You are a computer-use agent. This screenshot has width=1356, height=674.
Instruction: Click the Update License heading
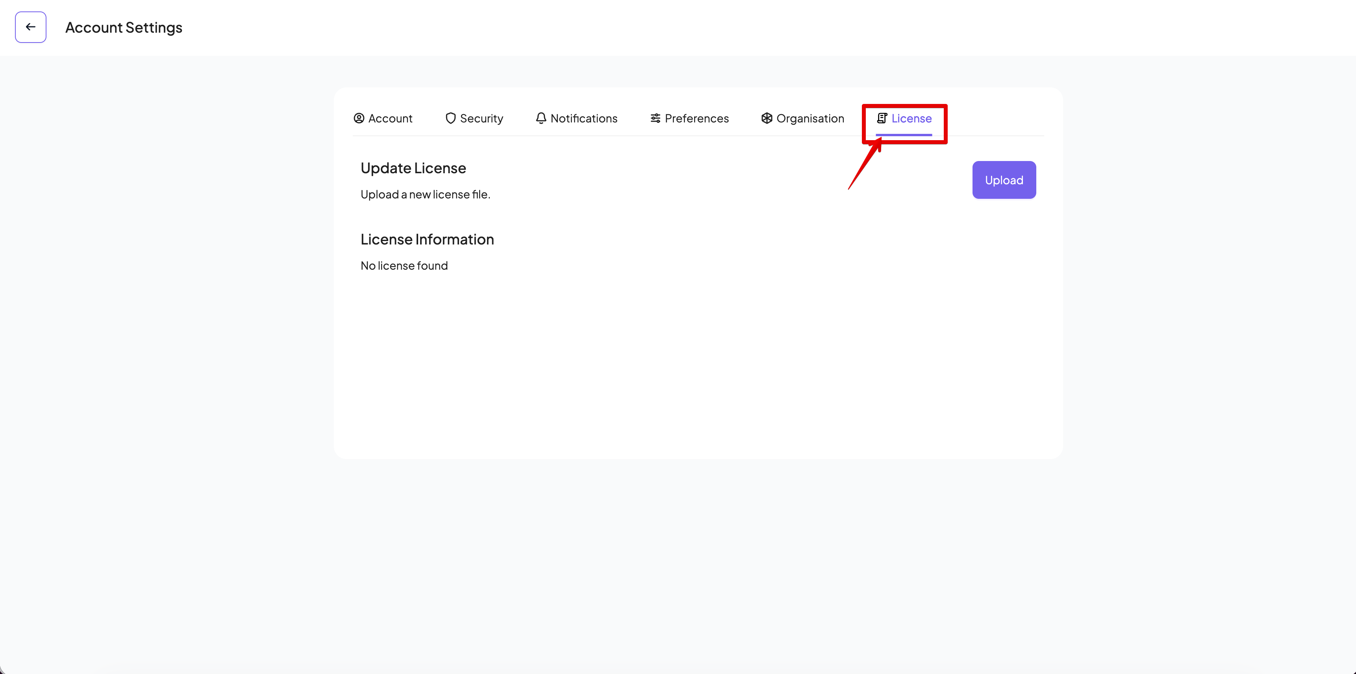tap(413, 168)
